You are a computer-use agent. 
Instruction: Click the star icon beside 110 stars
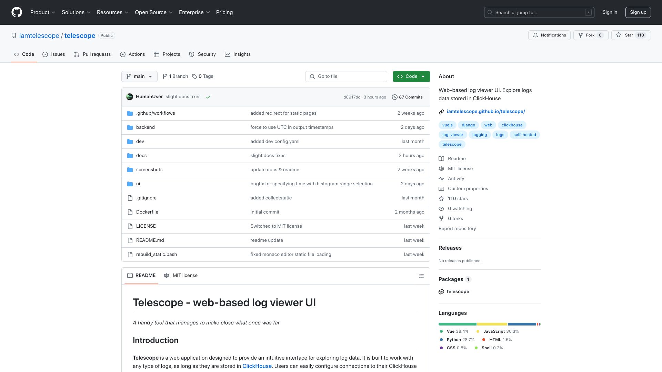pos(441,199)
